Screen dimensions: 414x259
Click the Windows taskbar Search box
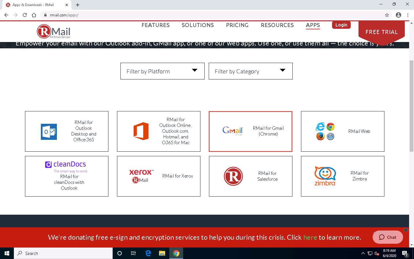[63, 253]
